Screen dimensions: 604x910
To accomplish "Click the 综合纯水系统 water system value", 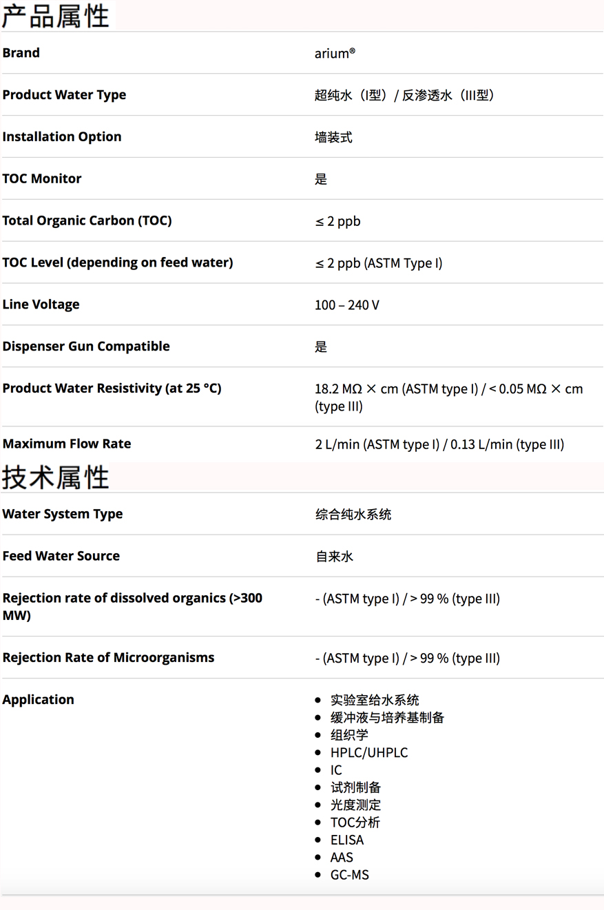I will 353,515.
